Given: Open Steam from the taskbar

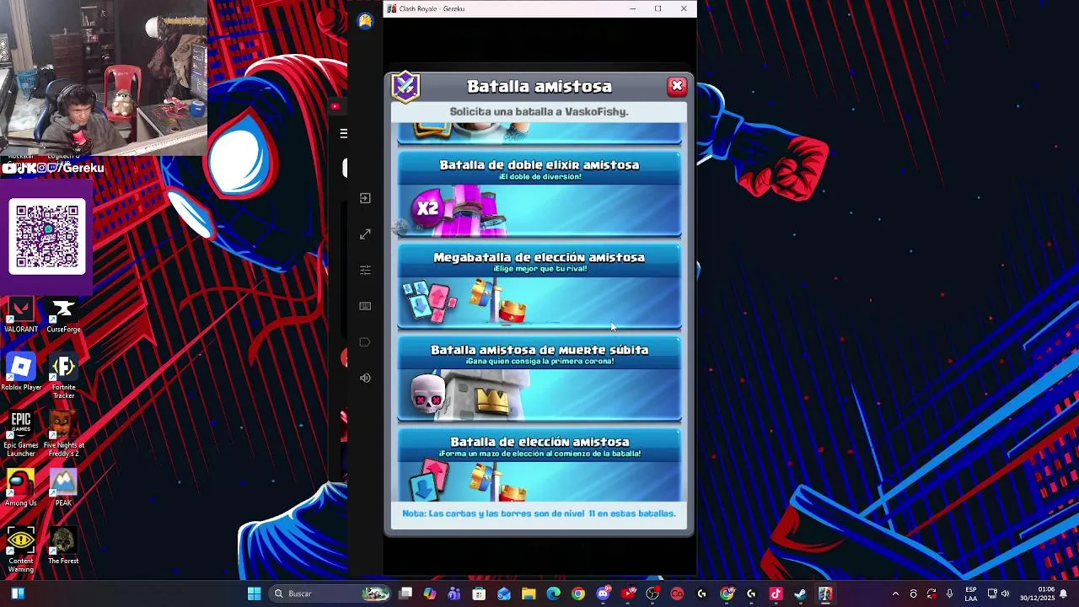Looking at the screenshot, I should click(800, 594).
